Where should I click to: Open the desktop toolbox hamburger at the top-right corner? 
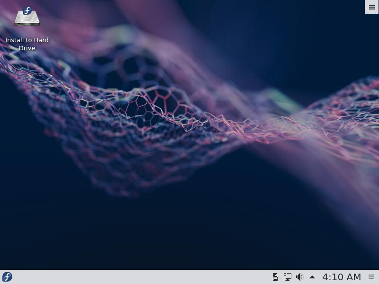click(371, 7)
